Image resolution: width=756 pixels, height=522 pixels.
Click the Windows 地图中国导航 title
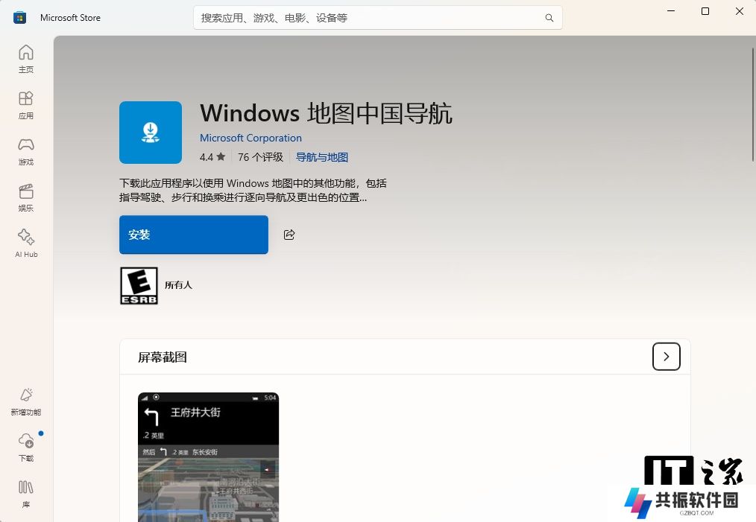326,114
